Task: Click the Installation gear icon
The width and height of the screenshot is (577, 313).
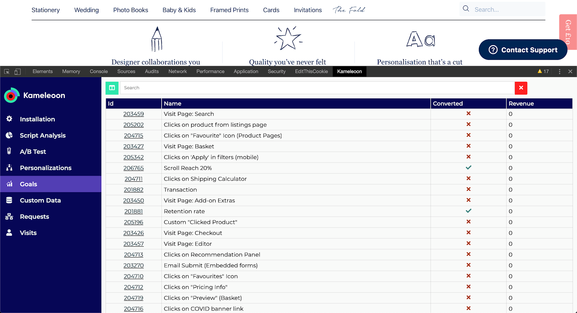Action: point(9,119)
